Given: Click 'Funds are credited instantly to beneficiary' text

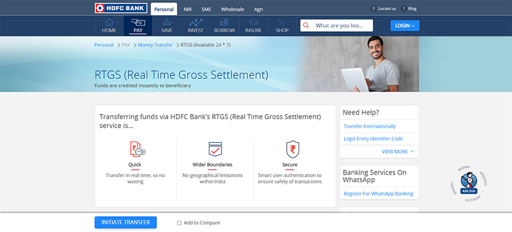Looking at the screenshot, I should 143,86.
